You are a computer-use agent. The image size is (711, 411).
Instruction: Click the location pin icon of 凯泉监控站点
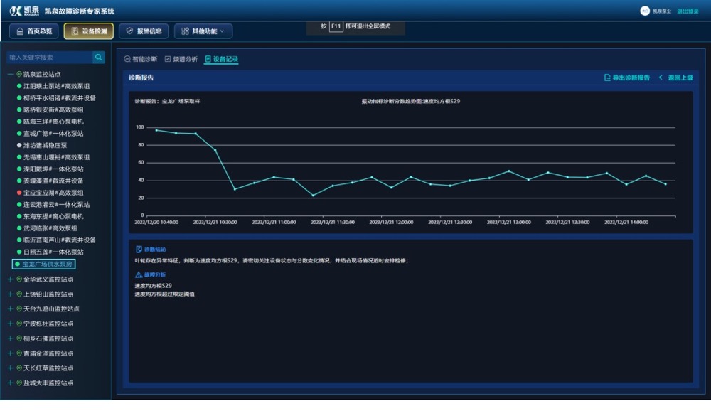[x=19, y=74]
